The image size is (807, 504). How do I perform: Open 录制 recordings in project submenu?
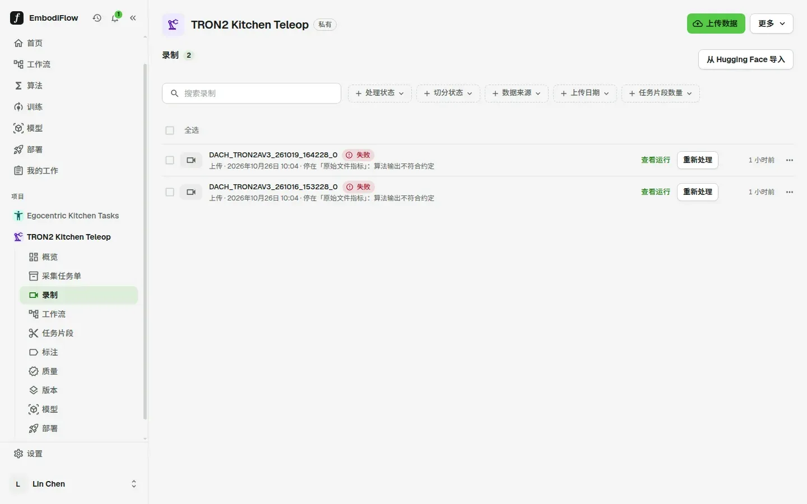79,295
